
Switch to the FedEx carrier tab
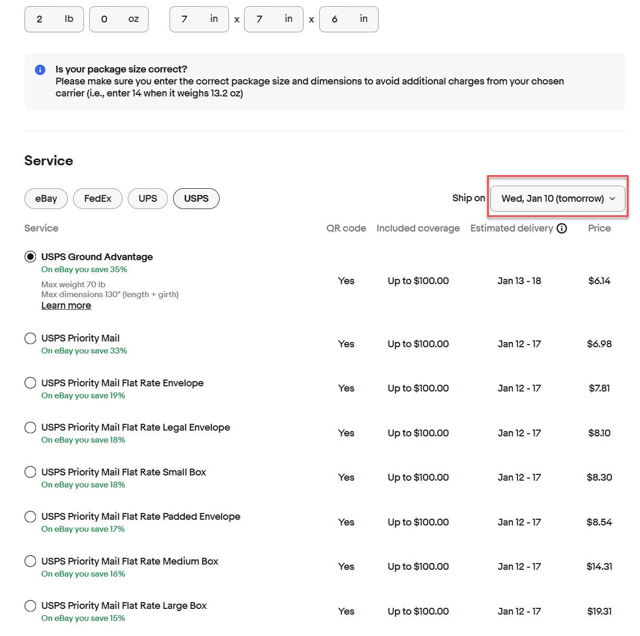pos(98,199)
